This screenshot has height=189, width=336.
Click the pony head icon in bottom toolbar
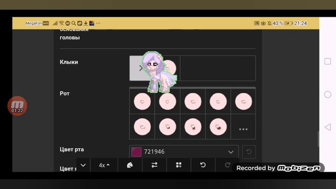130,165
